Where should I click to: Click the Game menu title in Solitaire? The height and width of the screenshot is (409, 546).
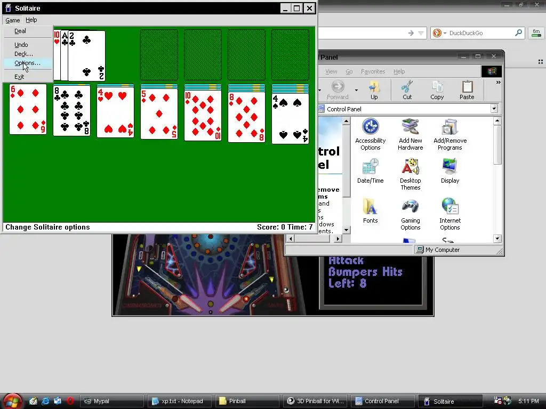point(13,20)
